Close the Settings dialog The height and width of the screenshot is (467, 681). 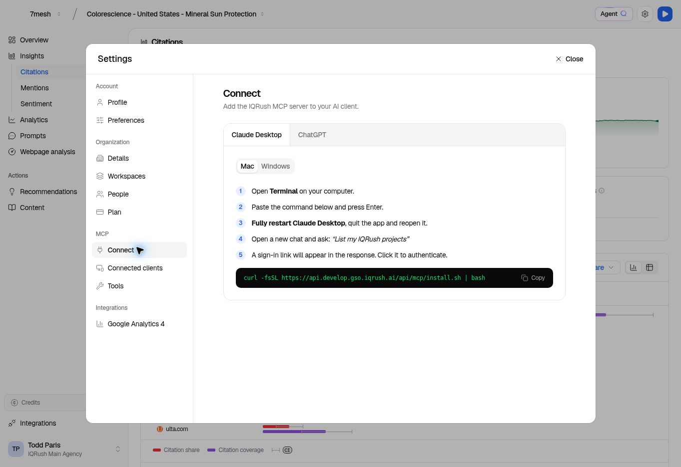coord(570,59)
